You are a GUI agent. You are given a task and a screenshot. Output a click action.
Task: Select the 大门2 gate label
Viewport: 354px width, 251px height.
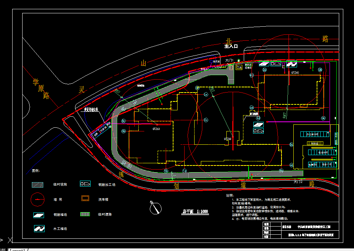click(x=298, y=182)
